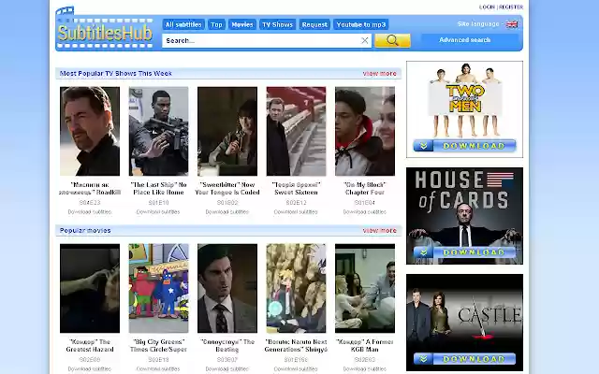The width and height of the screenshot is (599, 374).
Task: Click The Last Ship No Place Like Home title
Action: [158, 189]
